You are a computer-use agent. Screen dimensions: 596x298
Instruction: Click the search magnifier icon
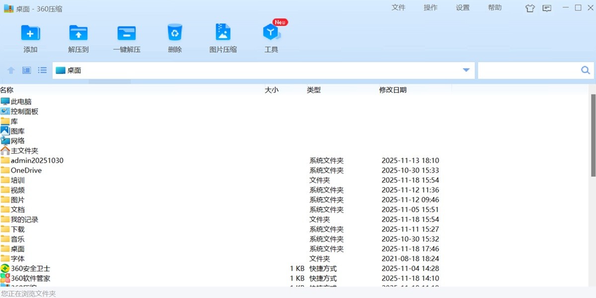pyautogui.click(x=585, y=70)
